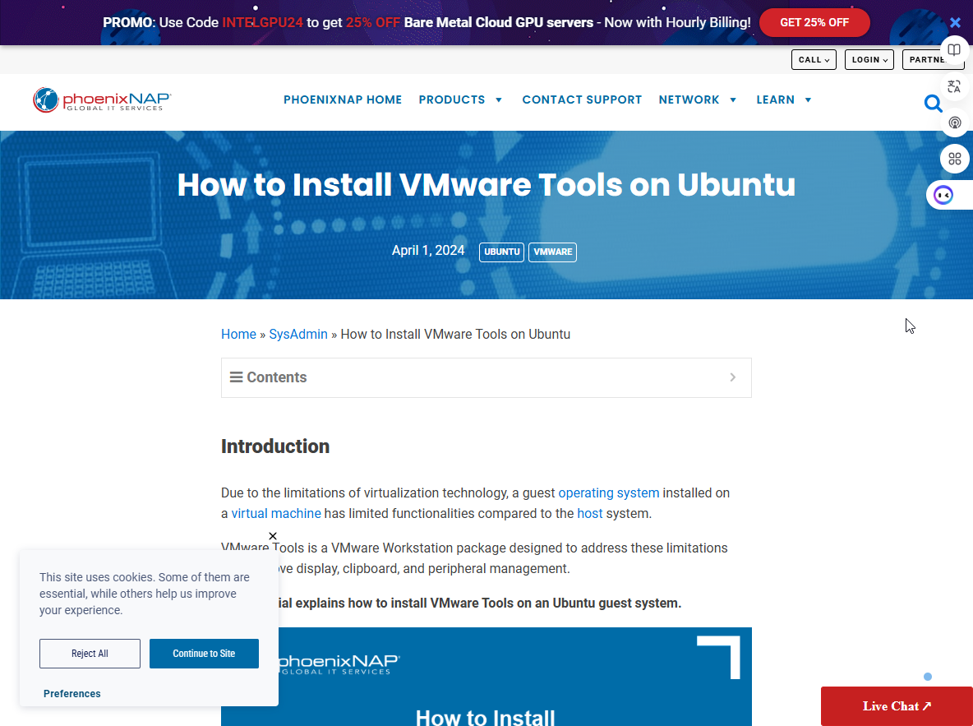Click the phoenixNAP logo in the header
Screen dimensions: 973x726
(x=102, y=99)
